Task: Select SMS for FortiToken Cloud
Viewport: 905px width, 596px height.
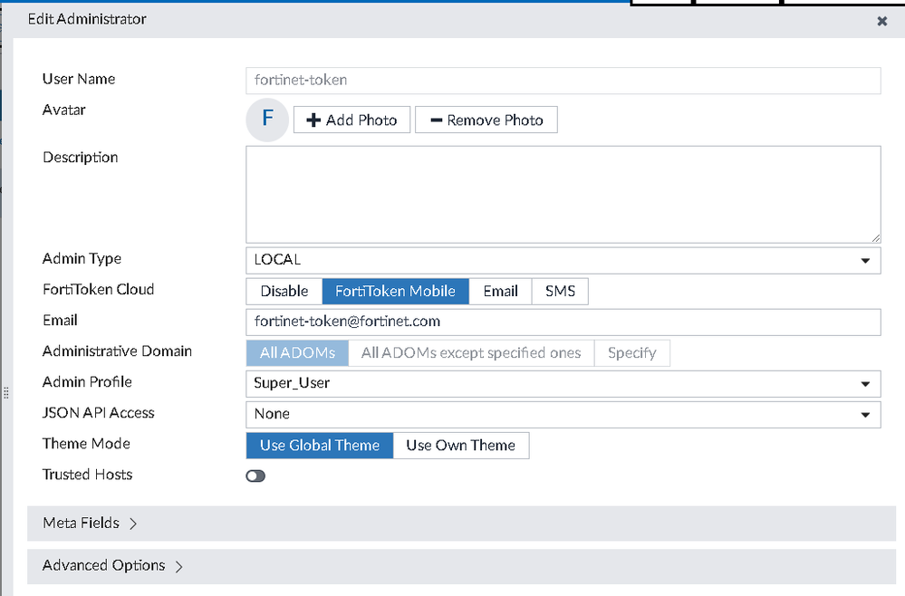Action: point(560,291)
